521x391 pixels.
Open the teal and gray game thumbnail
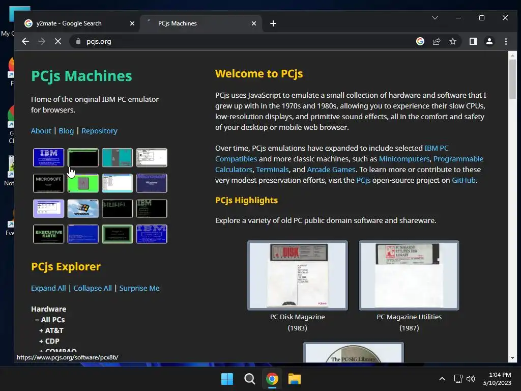coord(118,158)
